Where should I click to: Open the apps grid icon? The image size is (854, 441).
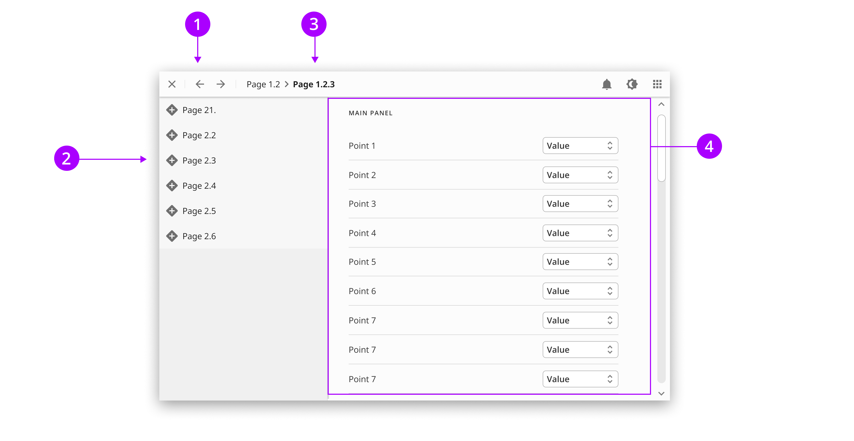657,84
